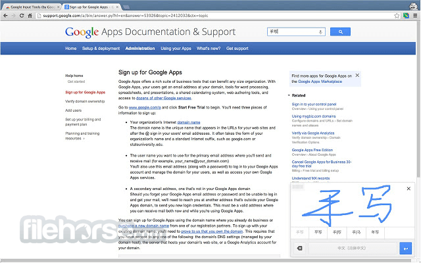Close the Google Input Tools tab

coord(59,7)
